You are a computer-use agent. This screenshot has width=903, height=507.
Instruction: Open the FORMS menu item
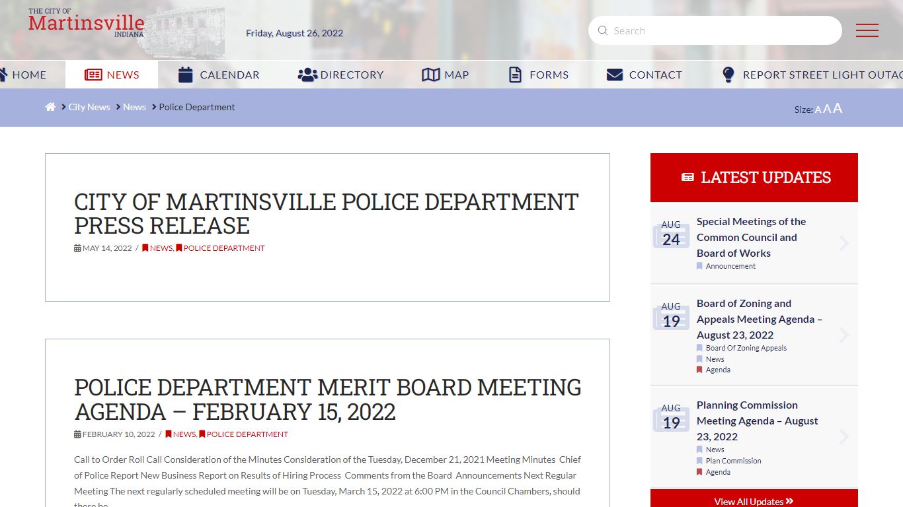point(539,75)
